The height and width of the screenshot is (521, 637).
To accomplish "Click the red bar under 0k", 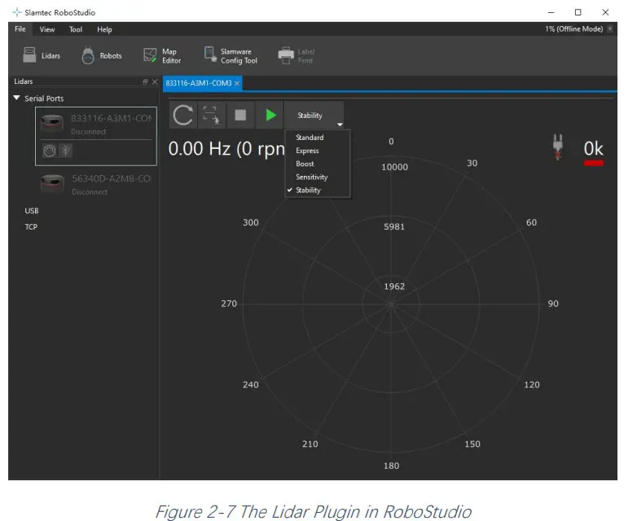I will coord(594,164).
